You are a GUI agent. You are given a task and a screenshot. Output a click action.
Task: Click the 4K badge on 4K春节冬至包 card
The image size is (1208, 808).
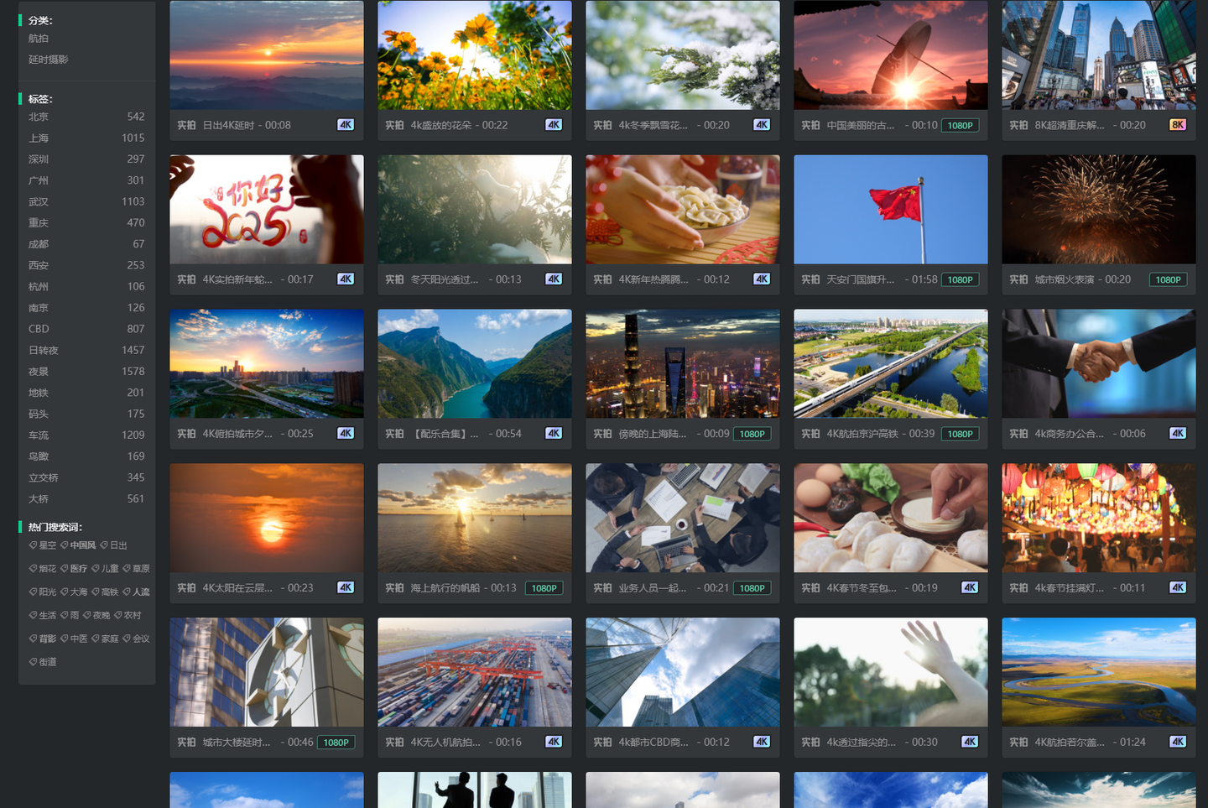(970, 588)
